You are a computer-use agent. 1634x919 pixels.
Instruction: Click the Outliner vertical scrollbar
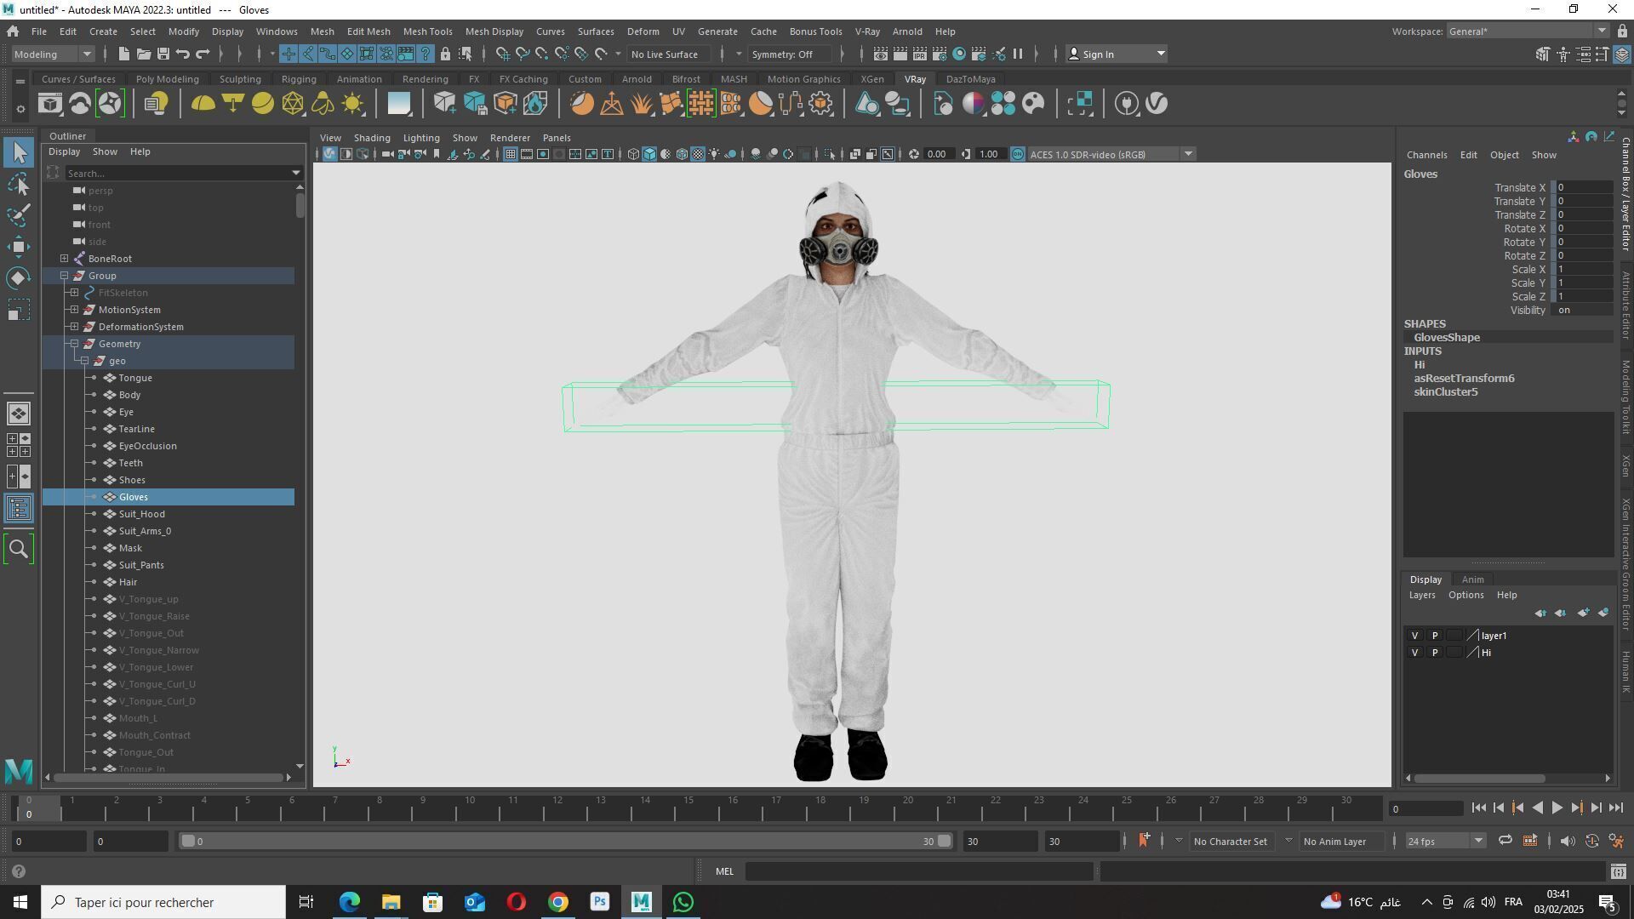click(x=300, y=205)
